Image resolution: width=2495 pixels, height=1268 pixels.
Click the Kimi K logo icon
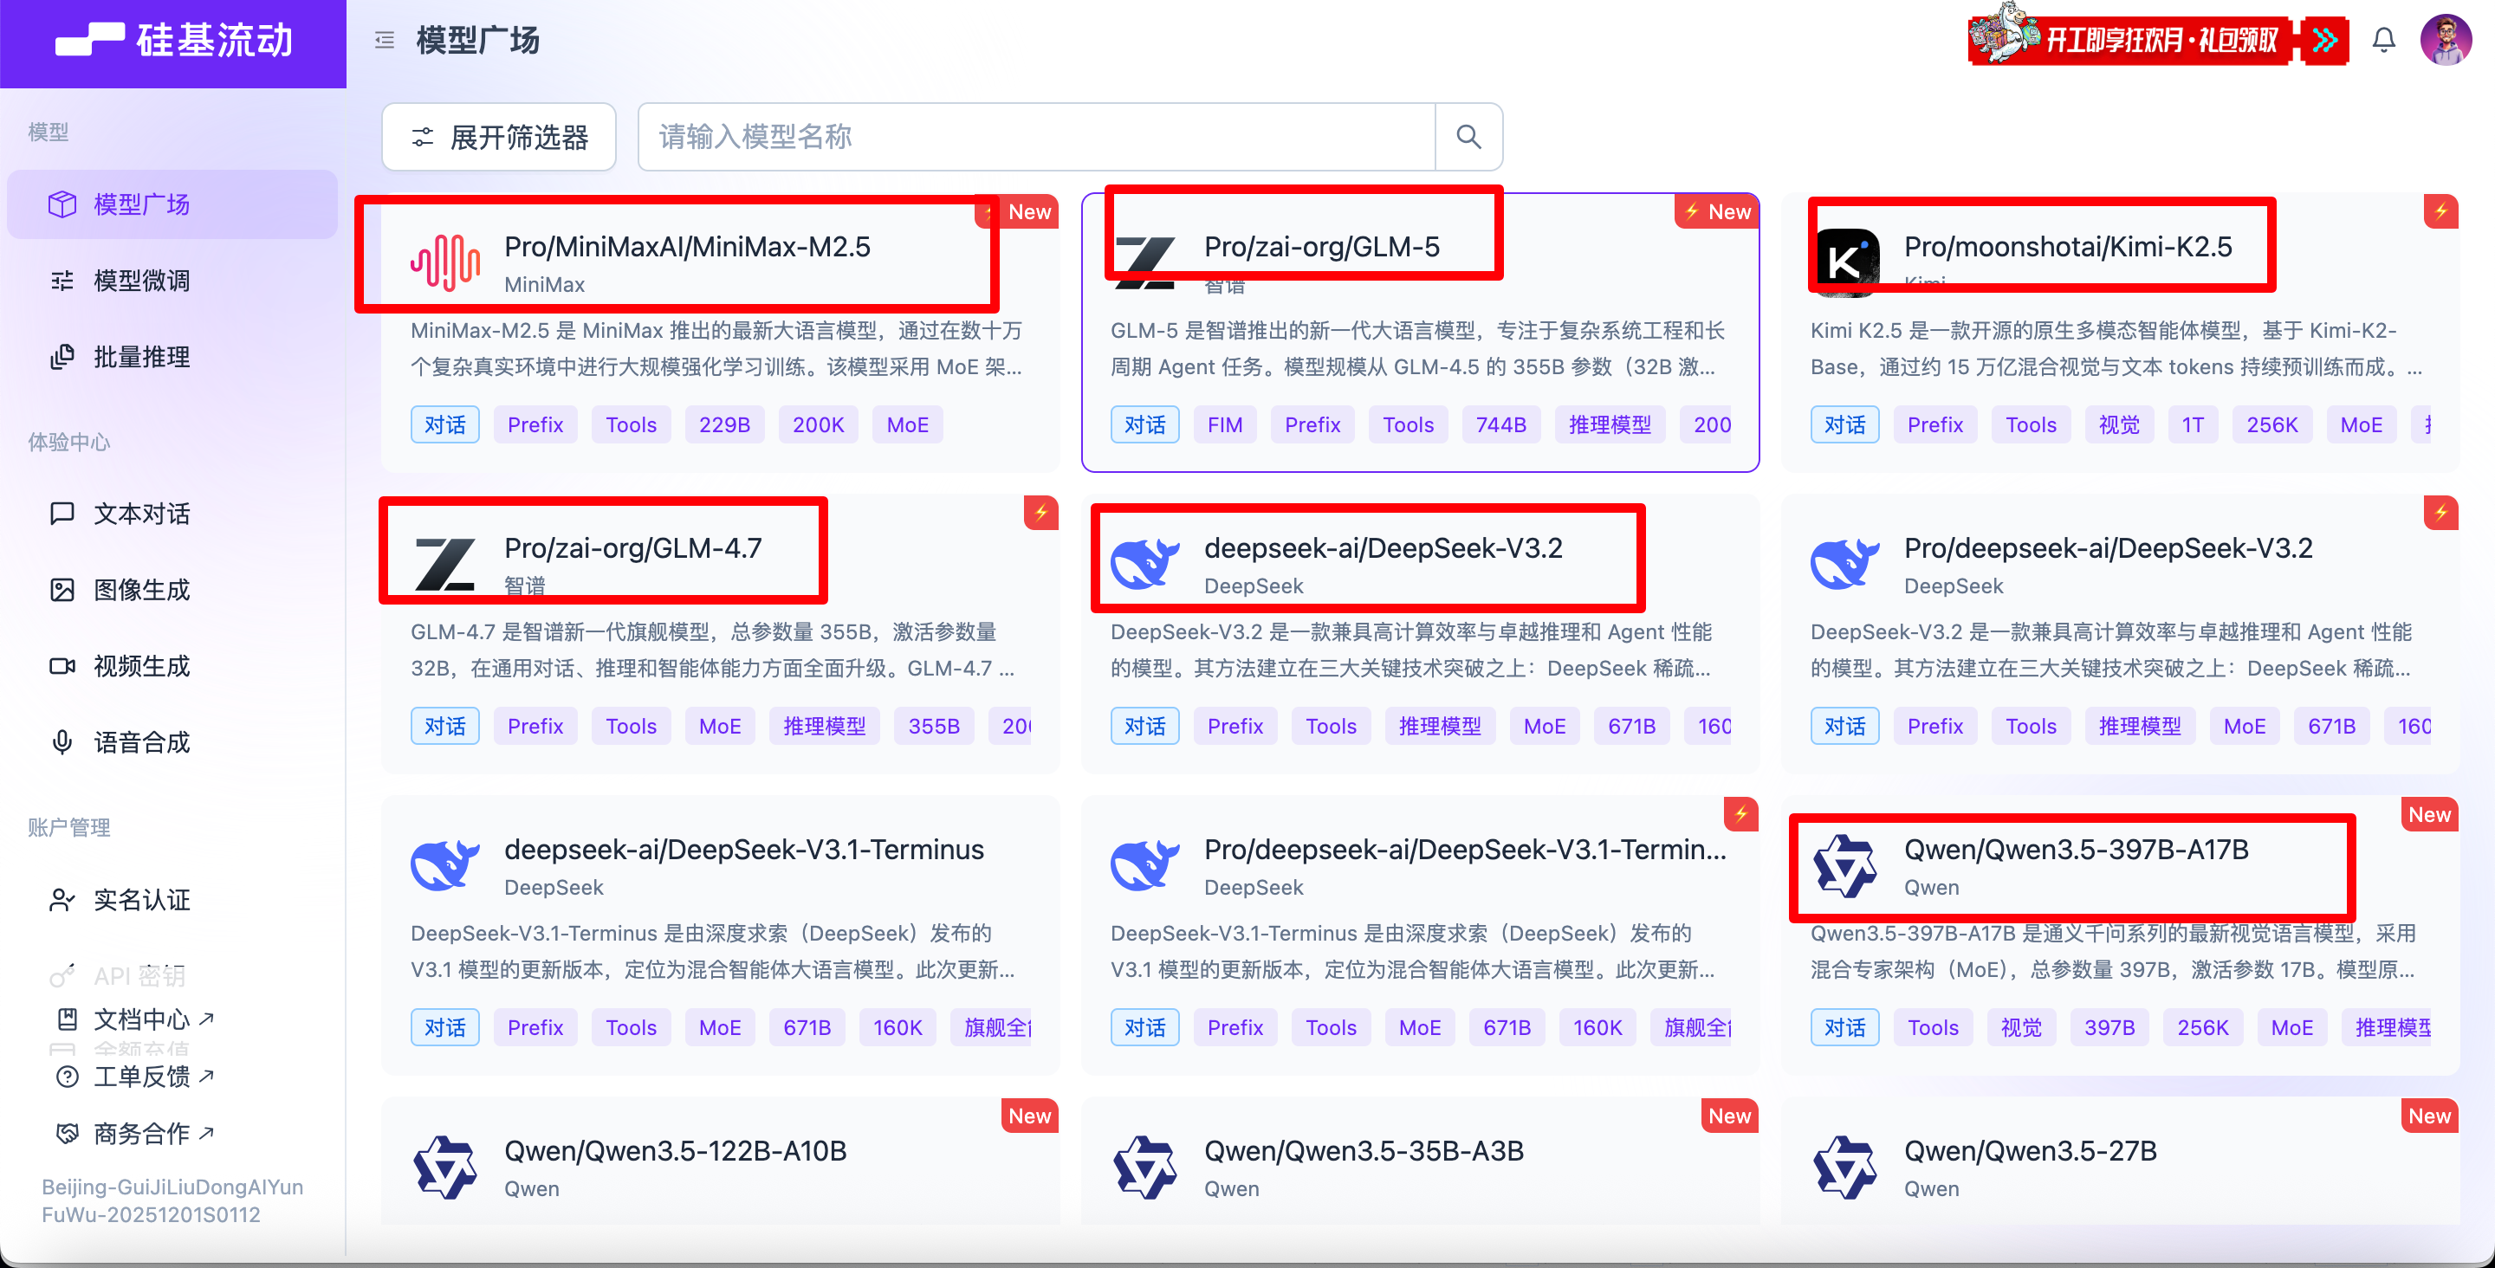pos(1845,262)
